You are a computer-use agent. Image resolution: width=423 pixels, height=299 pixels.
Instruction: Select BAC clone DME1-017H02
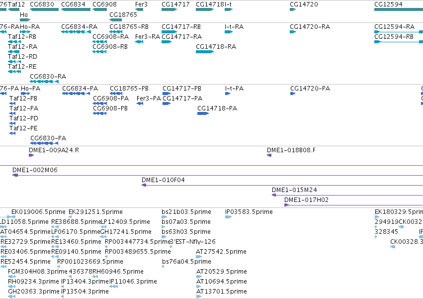point(307,200)
